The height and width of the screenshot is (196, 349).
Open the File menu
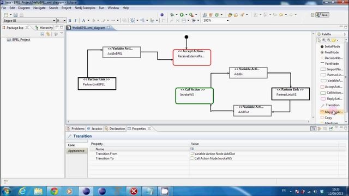point(4,8)
